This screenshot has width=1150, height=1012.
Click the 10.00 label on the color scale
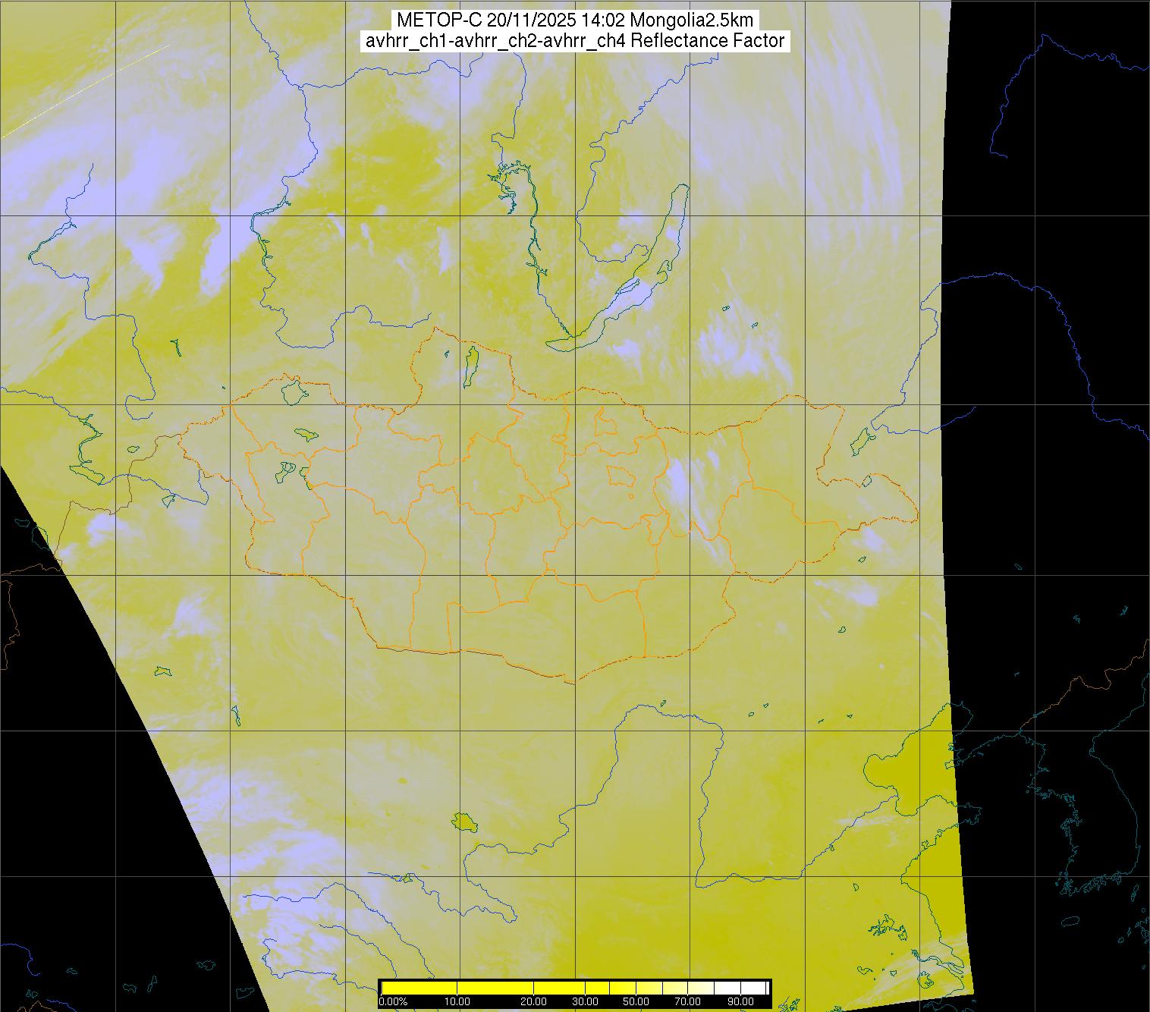(x=457, y=1002)
